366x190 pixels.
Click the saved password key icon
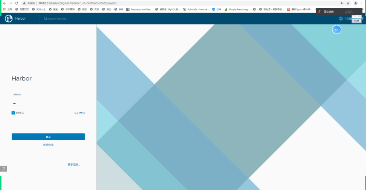coord(342,3)
